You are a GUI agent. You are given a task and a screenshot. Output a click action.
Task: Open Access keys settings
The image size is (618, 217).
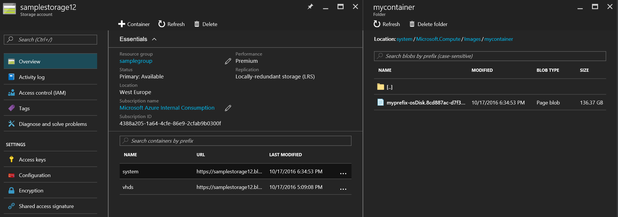point(50,159)
